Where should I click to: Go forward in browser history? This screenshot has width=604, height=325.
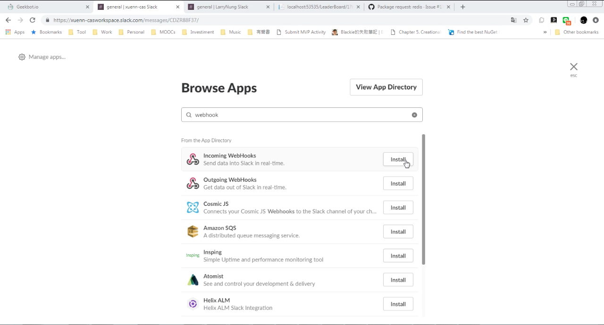pyautogui.click(x=20, y=20)
